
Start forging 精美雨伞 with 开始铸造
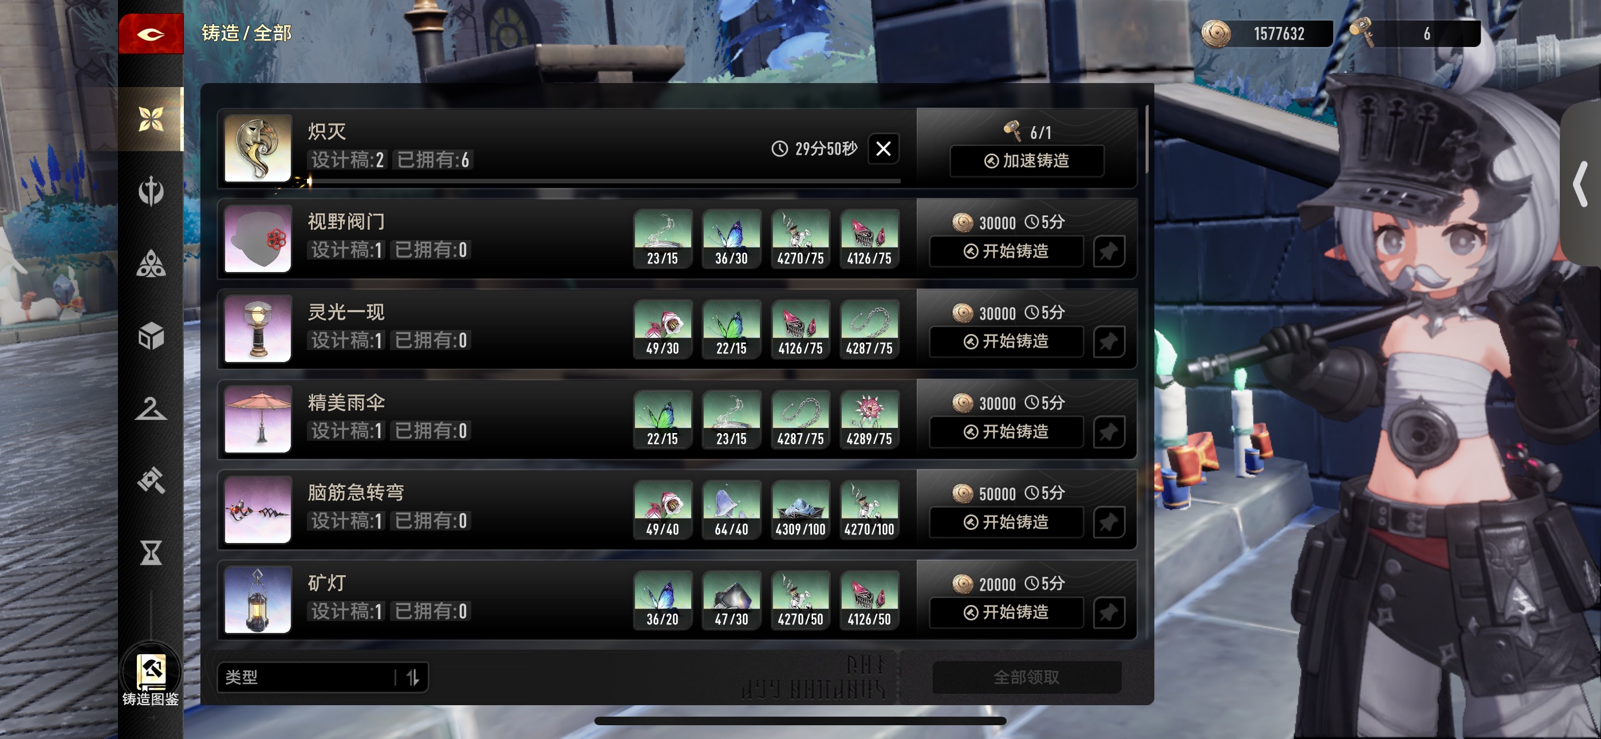[1006, 432]
